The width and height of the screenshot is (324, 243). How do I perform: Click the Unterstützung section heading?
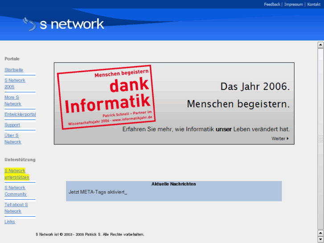point(20,160)
